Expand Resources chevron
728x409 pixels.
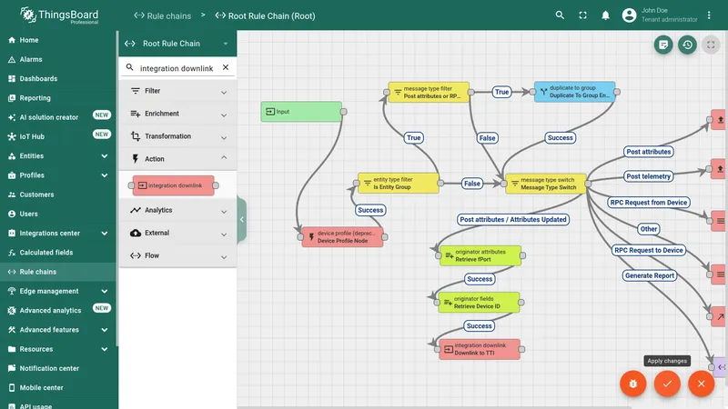[x=104, y=349]
